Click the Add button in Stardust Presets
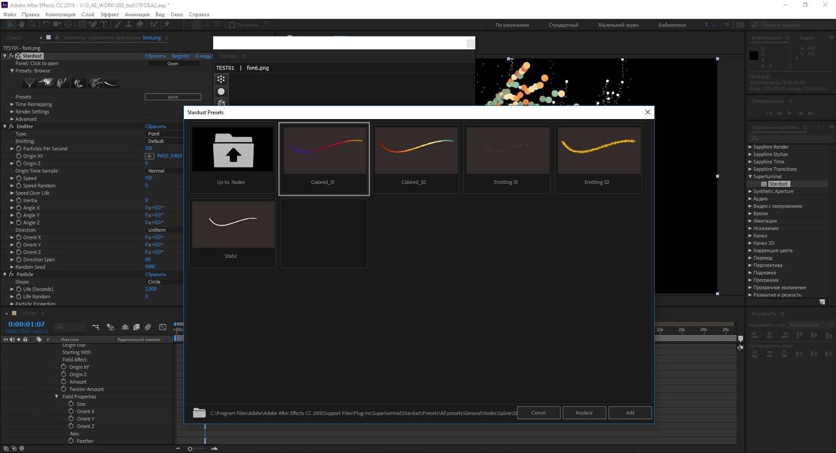Screen dimensions: 836x453 tap(630, 413)
